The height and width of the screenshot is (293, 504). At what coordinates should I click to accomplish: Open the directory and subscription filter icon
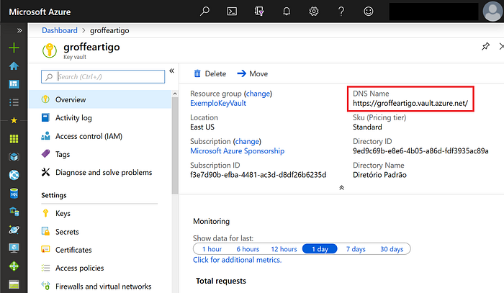click(259, 12)
